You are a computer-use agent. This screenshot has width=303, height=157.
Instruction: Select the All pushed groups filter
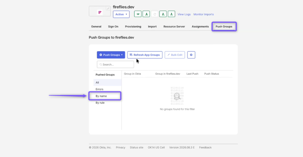click(x=107, y=82)
